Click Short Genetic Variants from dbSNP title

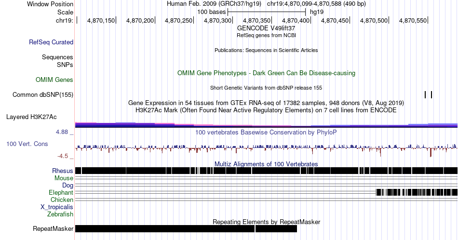click(x=266, y=88)
